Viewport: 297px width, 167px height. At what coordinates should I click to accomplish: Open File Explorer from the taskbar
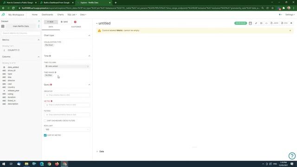click(26, 164)
